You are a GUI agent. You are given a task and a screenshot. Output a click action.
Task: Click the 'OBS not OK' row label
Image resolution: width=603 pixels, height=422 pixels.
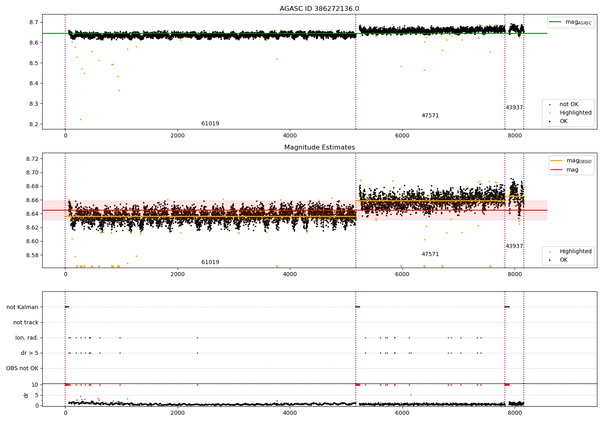pos(22,369)
